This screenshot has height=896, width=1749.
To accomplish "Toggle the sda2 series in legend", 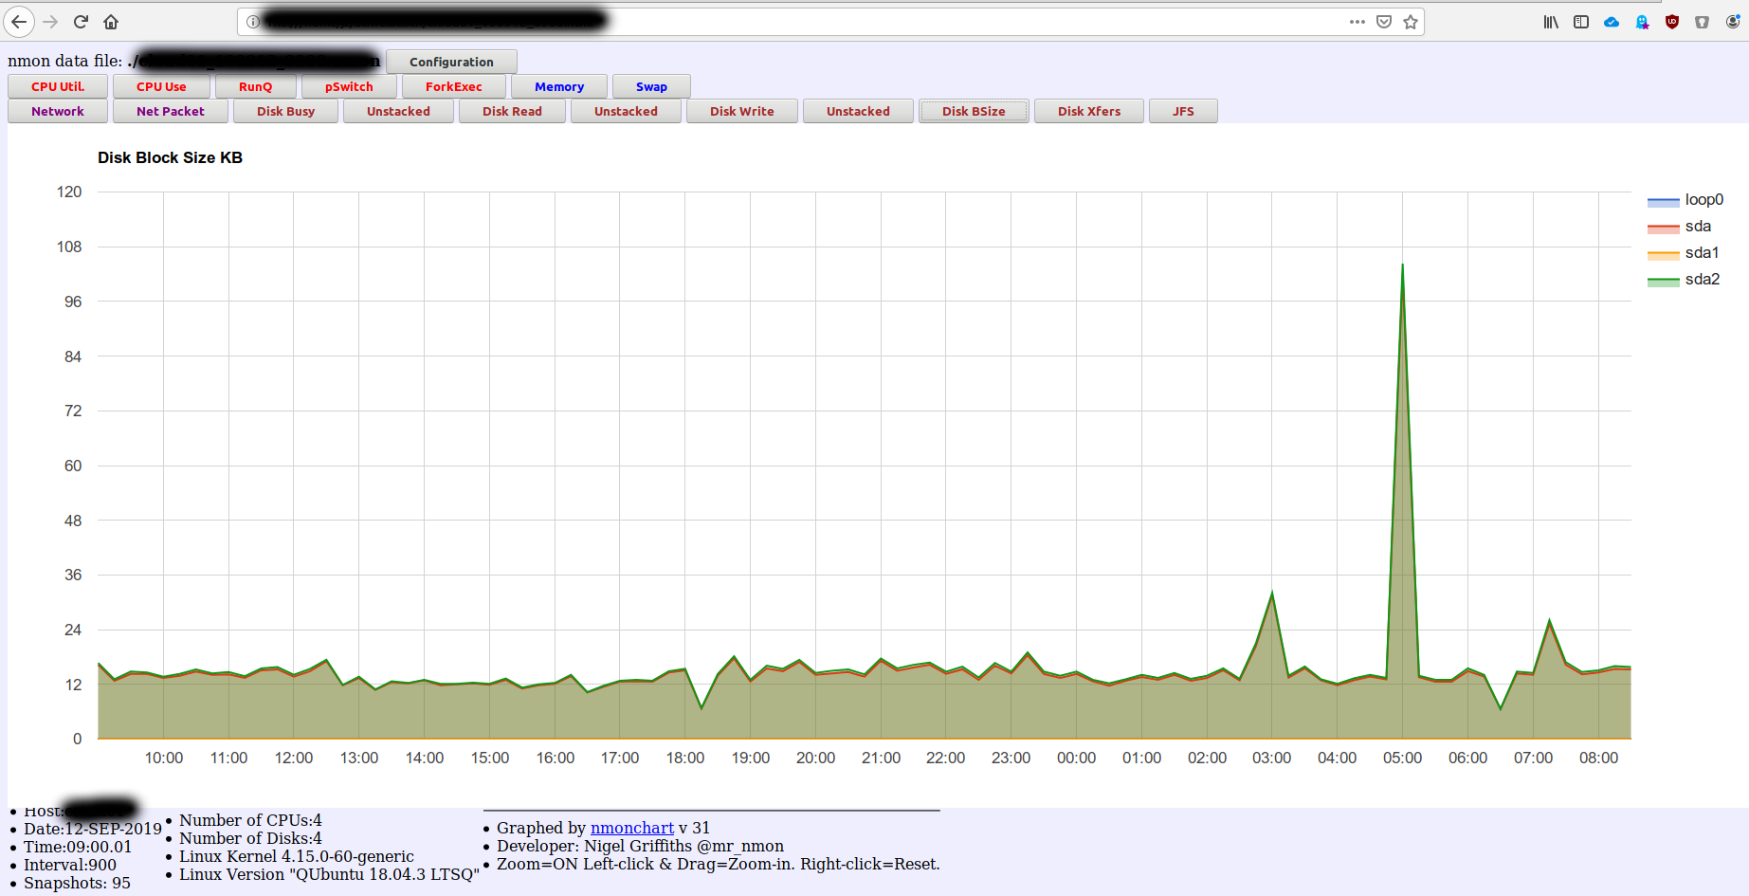I will pos(1702,280).
